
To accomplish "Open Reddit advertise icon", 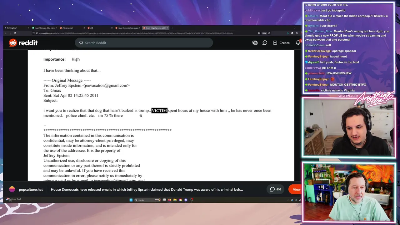I will pyautogui.click(x=255, y=43).
